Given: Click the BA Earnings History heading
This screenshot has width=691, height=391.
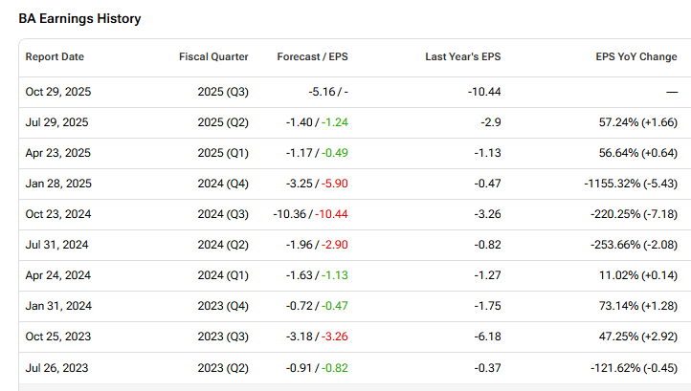Looking at the screenshot, I should pos(79,19).
